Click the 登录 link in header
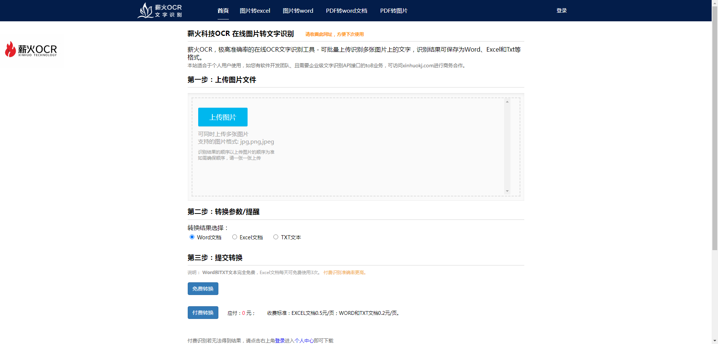This screenshot has width=718, height=344. pos(561,10)
